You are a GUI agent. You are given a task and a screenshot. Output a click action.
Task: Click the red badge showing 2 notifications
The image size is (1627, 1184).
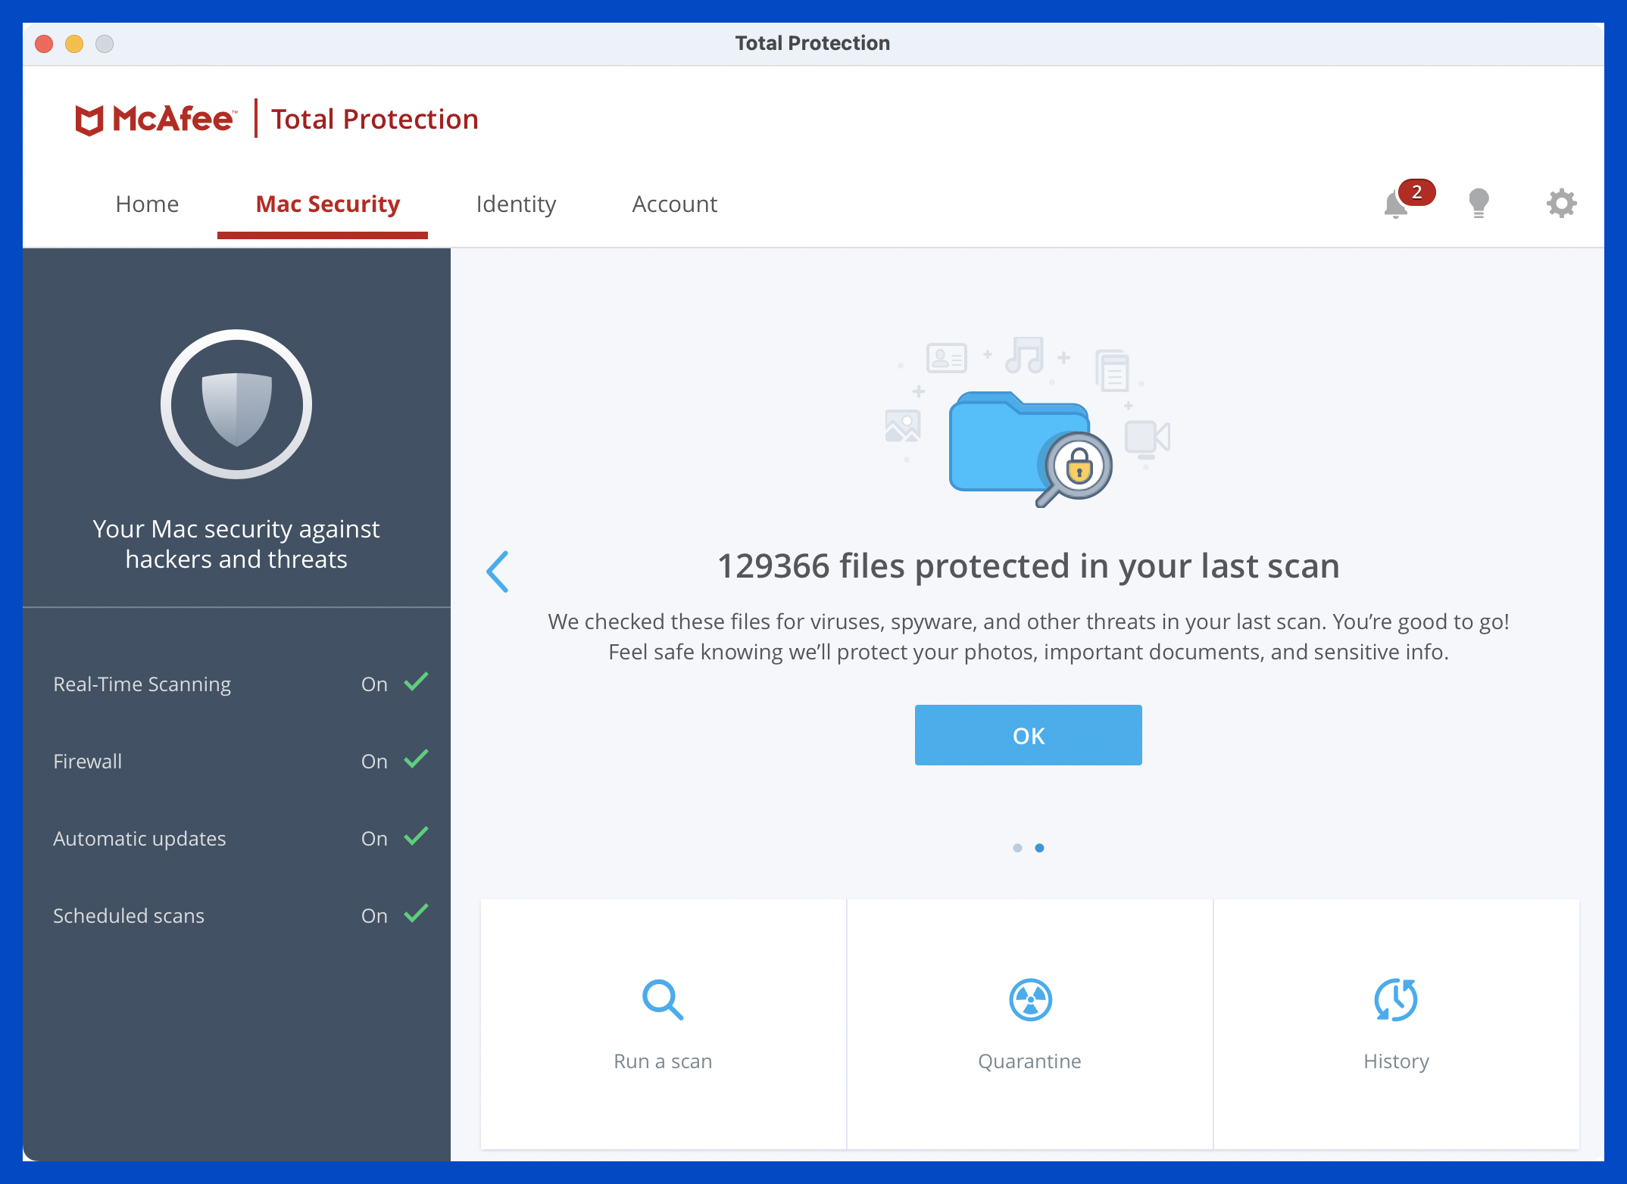click(x=1416, y=192)
